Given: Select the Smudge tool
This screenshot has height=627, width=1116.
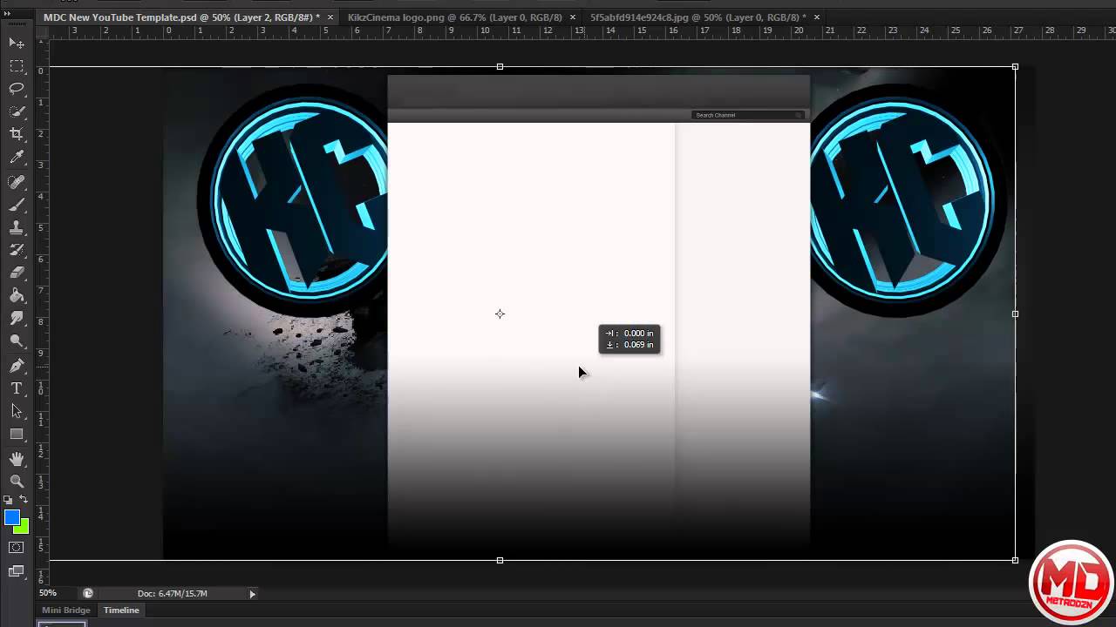Looking at the screenshot, I should click(17, 318).
